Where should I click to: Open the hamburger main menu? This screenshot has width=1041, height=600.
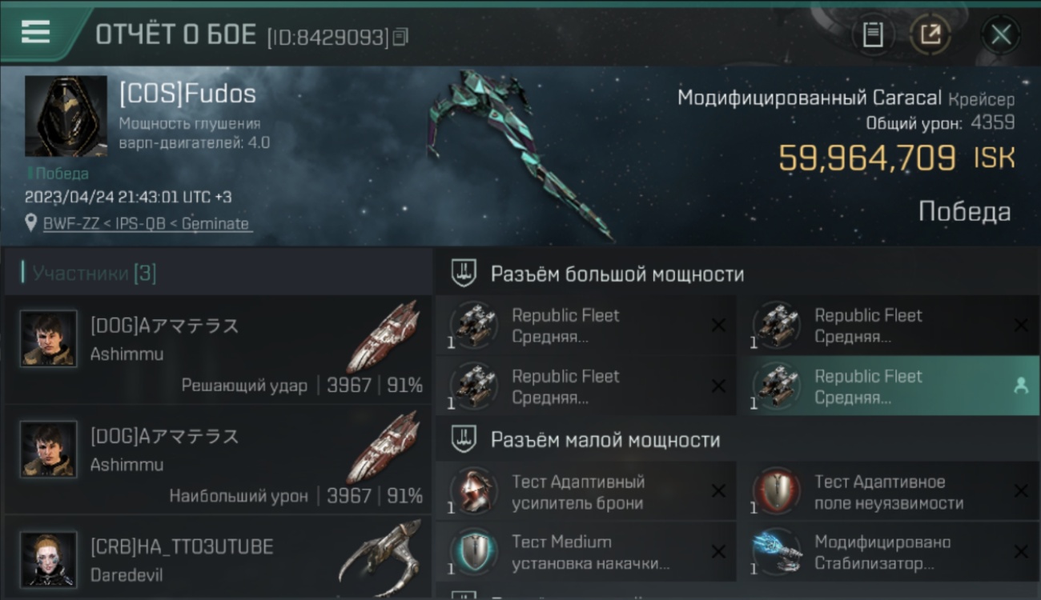pos(36,32)
